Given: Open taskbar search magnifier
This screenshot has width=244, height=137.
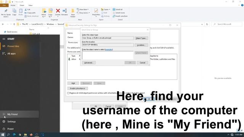Looking at the screenshot, I should pyautogui.click(x=8, y=135).
